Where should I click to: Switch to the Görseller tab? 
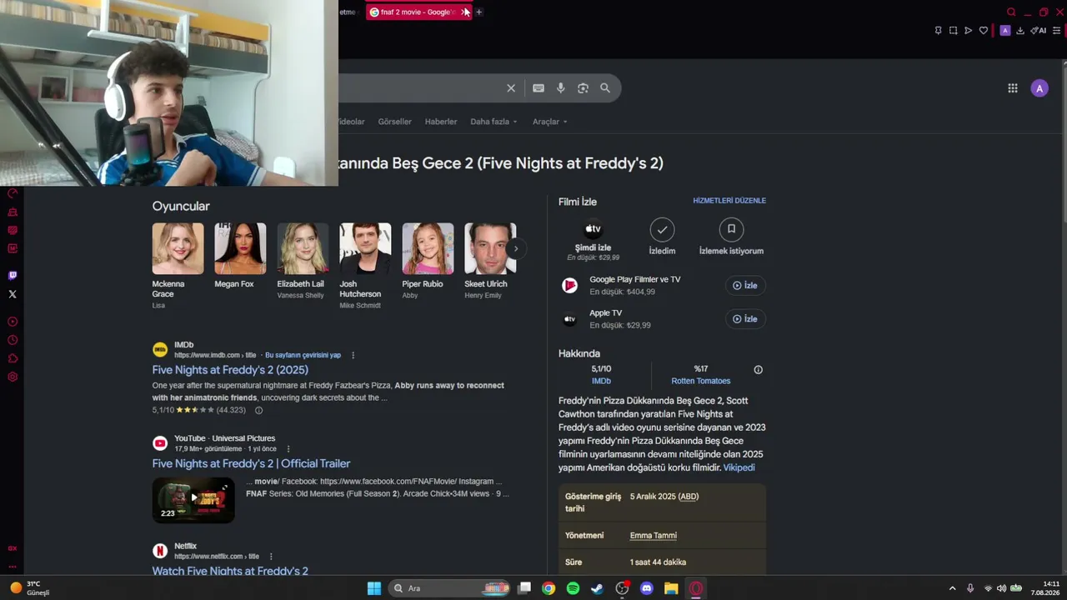tap(394, 122)
